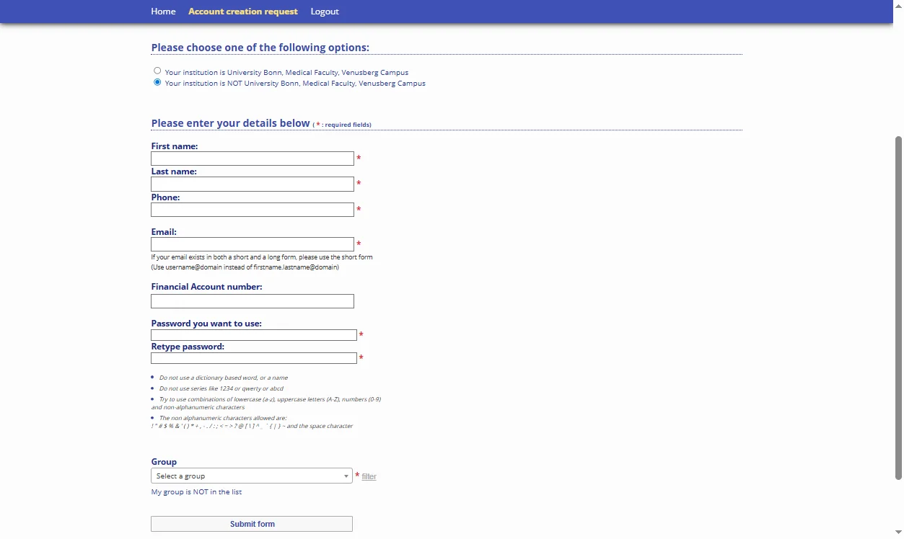Image resolution: width=904 pixels, height=539 pixels.
Task: Click into the First name field
Action: (x=252, y=159)
